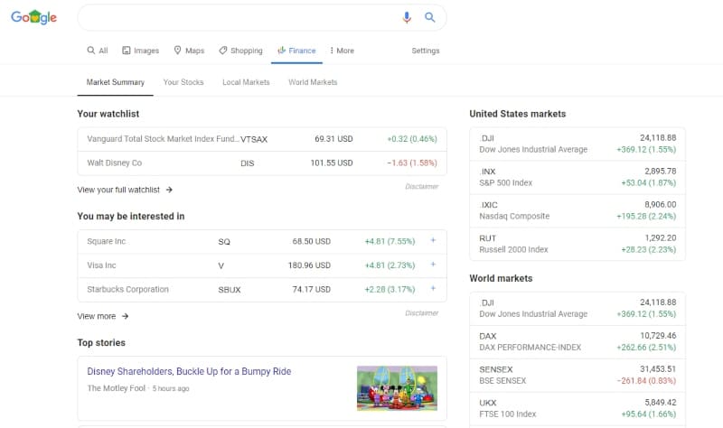This screenshot has height=428, width=723.
Task: Open the Disney story thumbnail image
Action: [397, 385]
